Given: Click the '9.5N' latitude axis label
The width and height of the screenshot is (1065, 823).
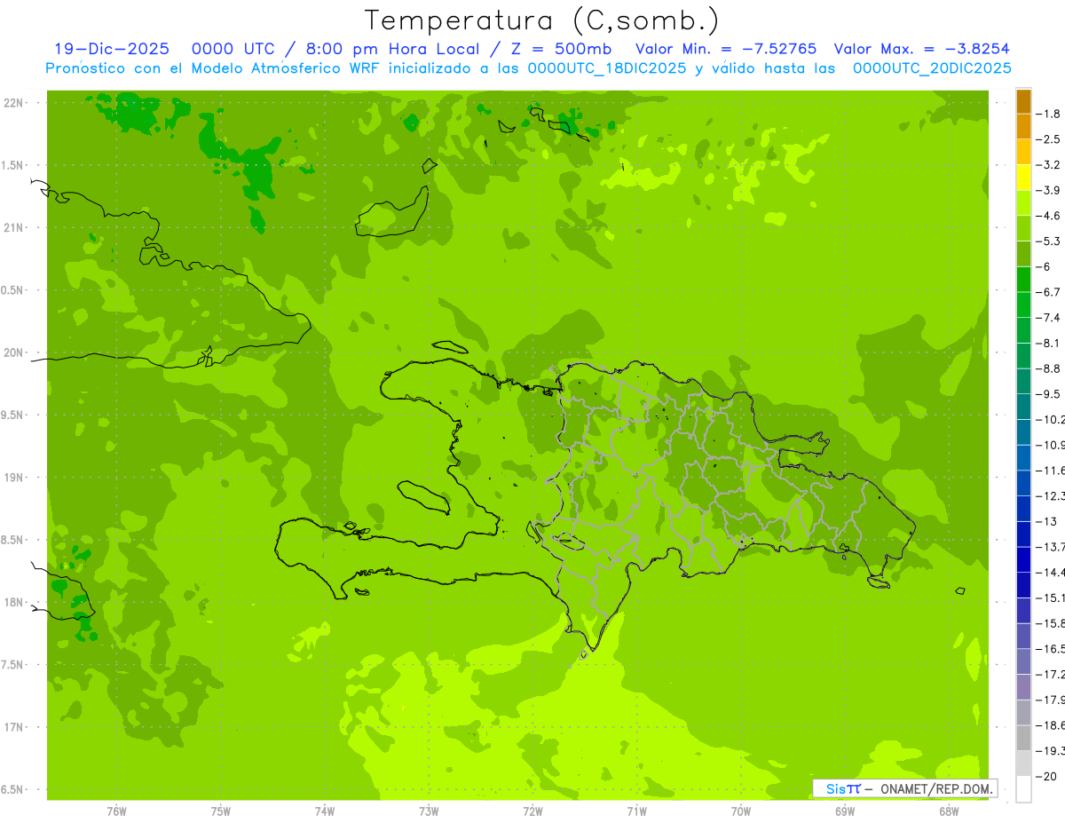Looking at the screenshot, I should pyautogui.click(x=11, y=415).
